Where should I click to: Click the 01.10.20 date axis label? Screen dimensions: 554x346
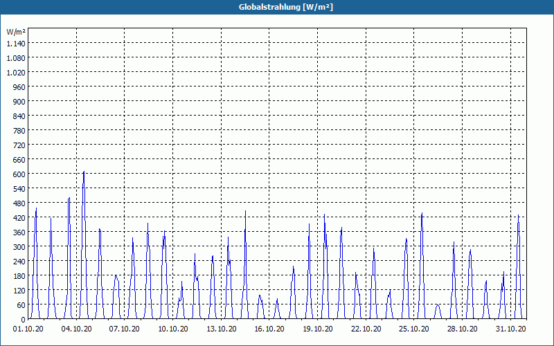(x=28, y=329)
